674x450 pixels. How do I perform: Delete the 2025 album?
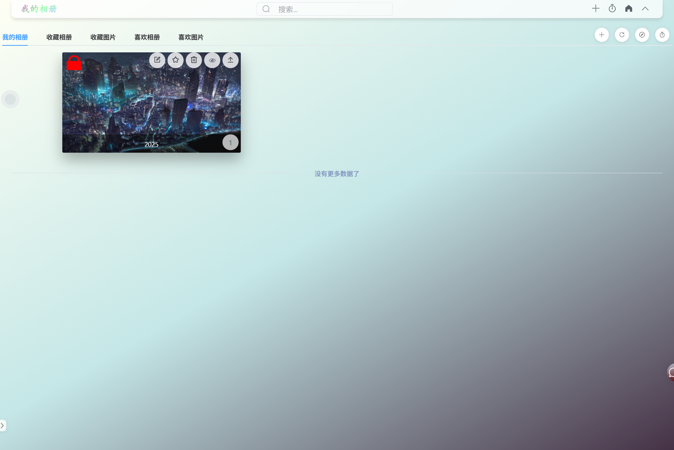pyautogui.click(x=194, y=60)
